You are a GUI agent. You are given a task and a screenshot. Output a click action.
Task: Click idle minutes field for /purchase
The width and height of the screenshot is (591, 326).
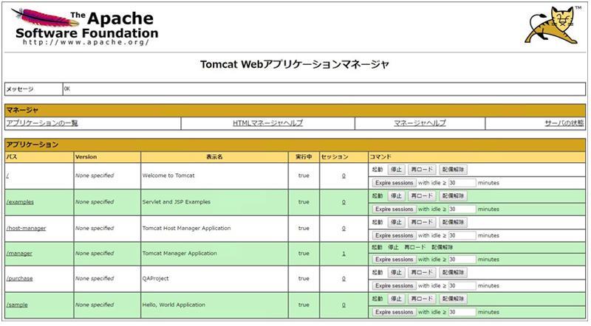click(x=462, y=286)
